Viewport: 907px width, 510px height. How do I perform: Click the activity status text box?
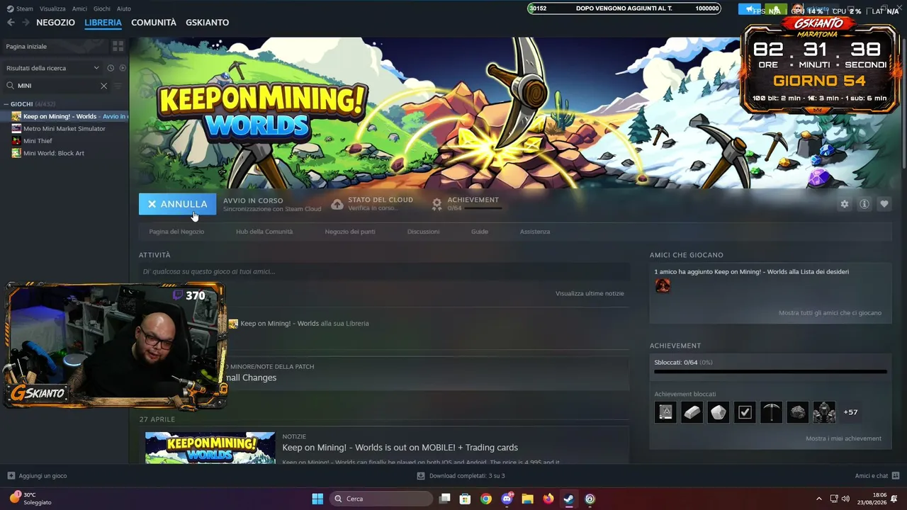(x=384, y=271)
